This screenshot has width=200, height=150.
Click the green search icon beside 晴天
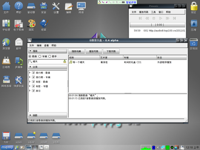[x=64, y=61]
